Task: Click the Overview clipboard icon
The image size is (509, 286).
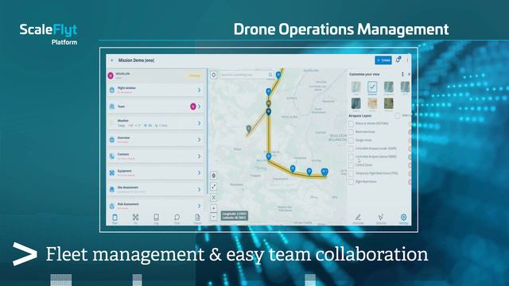Action: (112, 140)
